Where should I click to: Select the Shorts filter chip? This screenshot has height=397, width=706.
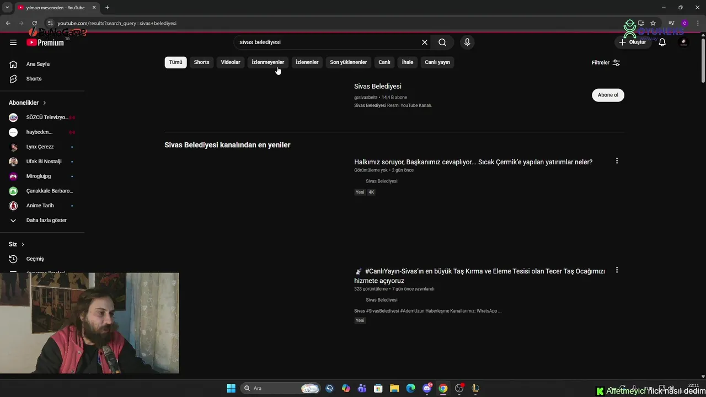coord(201,62)
